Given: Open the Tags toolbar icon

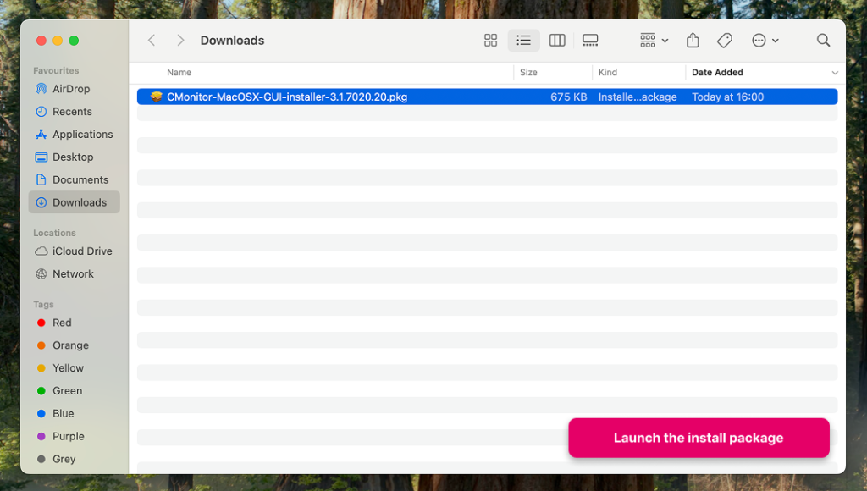Looking at the screenshot, I should coord(725,41).
